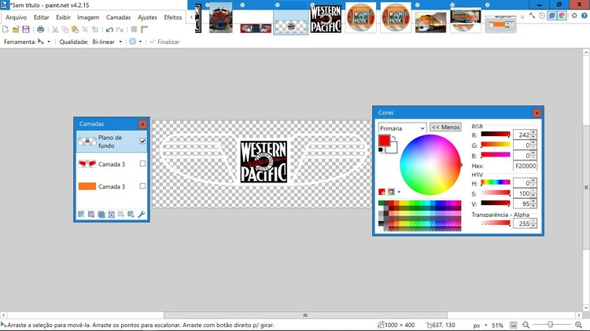The width and height of the screenshot is (590, 331).
Task: Uncheck visibility of Plano de fundo layer
Action: click(x=142, y=142)
